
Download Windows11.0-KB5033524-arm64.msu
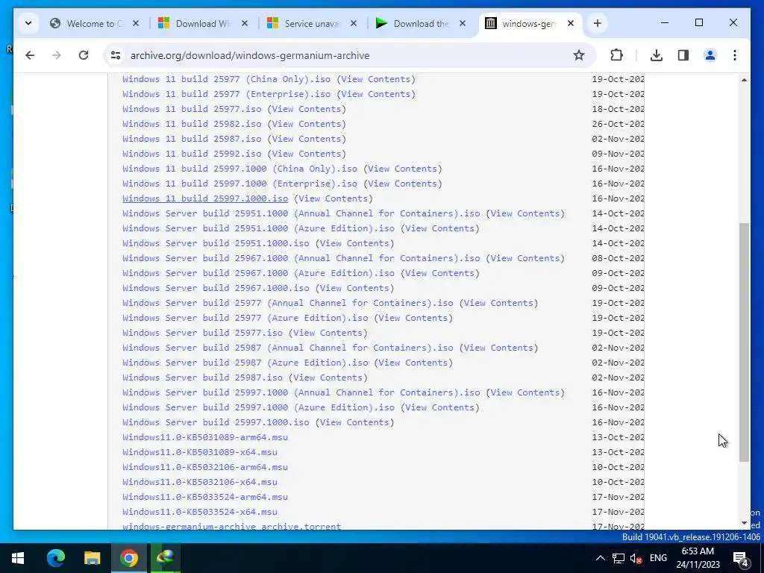click(x=205, y=497)
